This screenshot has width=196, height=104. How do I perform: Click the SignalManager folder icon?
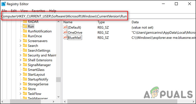(x=25, y=65)
